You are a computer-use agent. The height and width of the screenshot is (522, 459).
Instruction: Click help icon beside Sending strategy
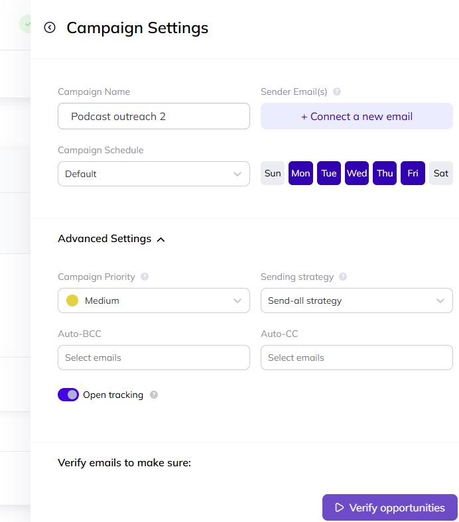[x=343, y=277]
